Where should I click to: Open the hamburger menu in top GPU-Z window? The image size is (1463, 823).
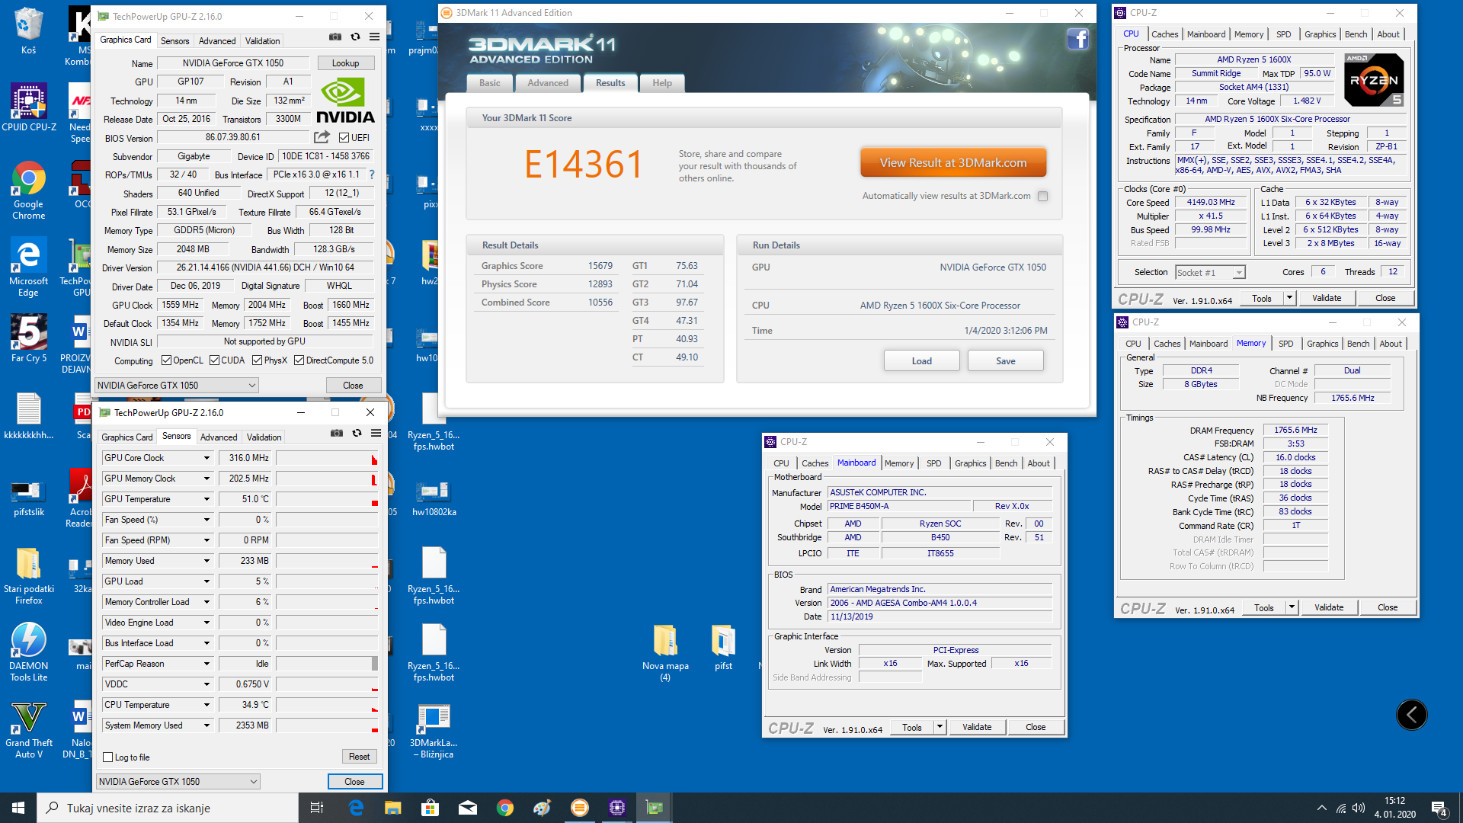(x=374, y=37)
